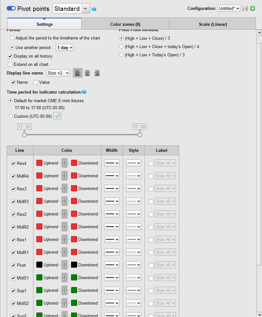
Task: Click the Res1 Uptrend red color swatch
Action: coord(39,240)
